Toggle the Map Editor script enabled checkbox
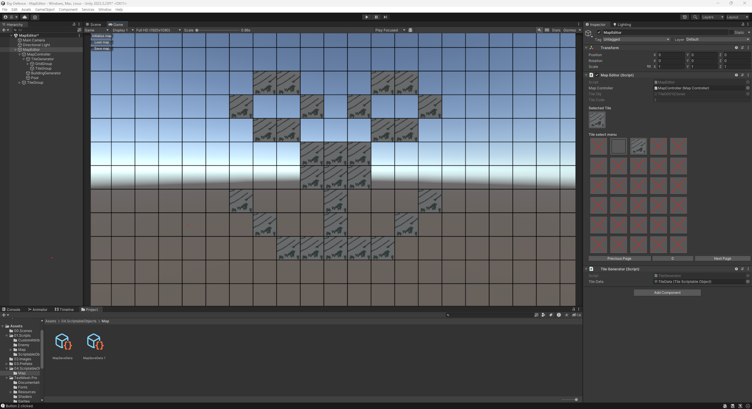 click(597, 75)
